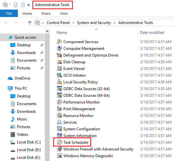Click the Local Security Policy icon
Image resolution: width=174 pixels, height=161 pixels.
point(59,82)
